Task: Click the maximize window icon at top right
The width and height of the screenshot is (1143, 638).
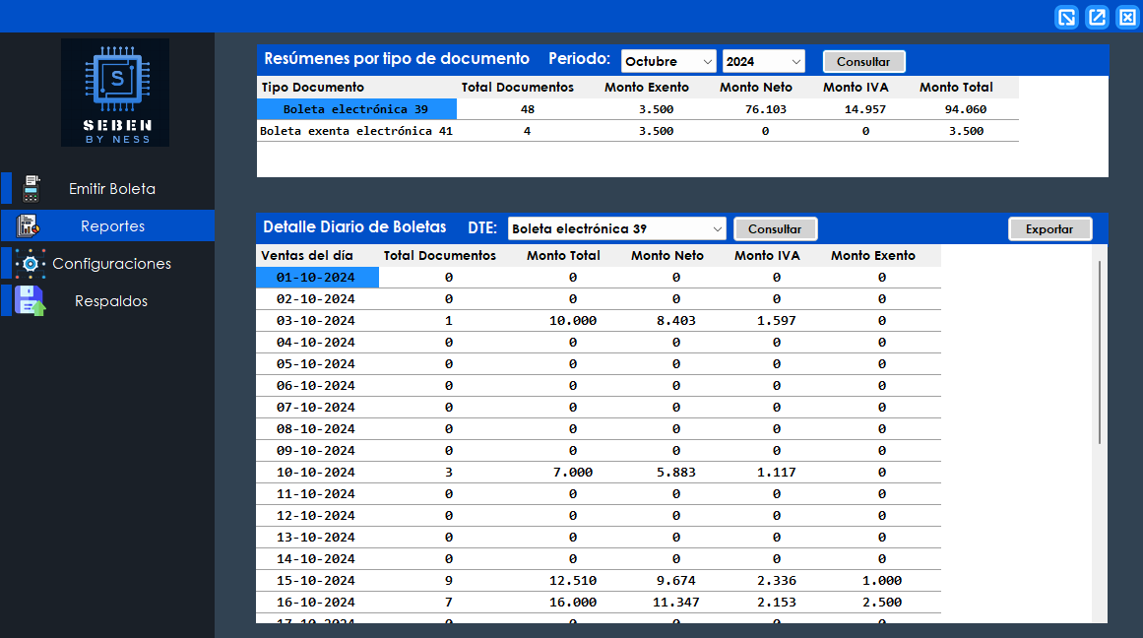Action: click(x=1097, y=17)
